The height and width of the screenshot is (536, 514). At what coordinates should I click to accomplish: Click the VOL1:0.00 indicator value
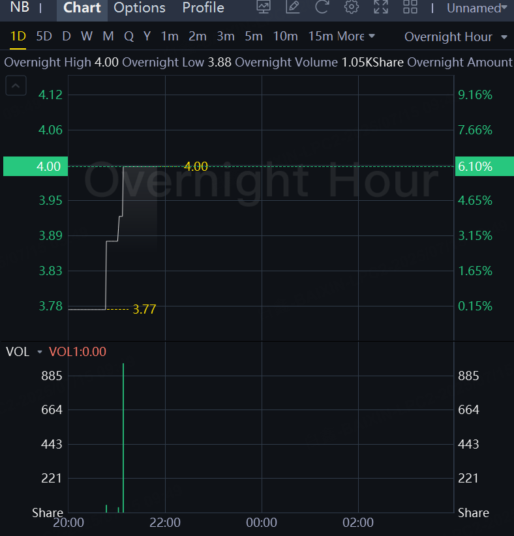click(x=78, y=351)
